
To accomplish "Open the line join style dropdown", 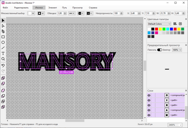I will (89, 13).
